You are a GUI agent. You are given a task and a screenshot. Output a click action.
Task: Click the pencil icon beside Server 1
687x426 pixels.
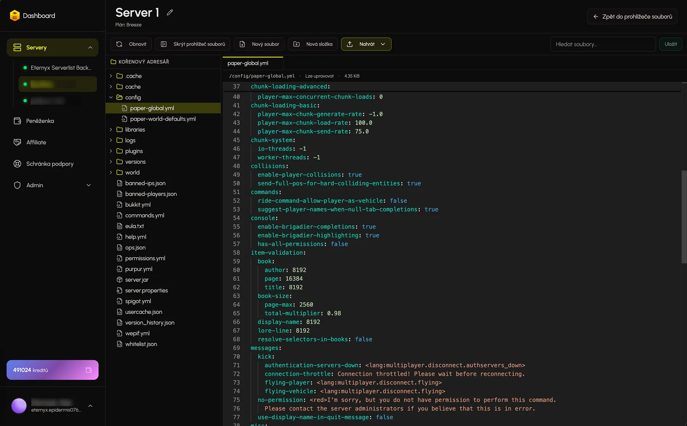[169, 12]
